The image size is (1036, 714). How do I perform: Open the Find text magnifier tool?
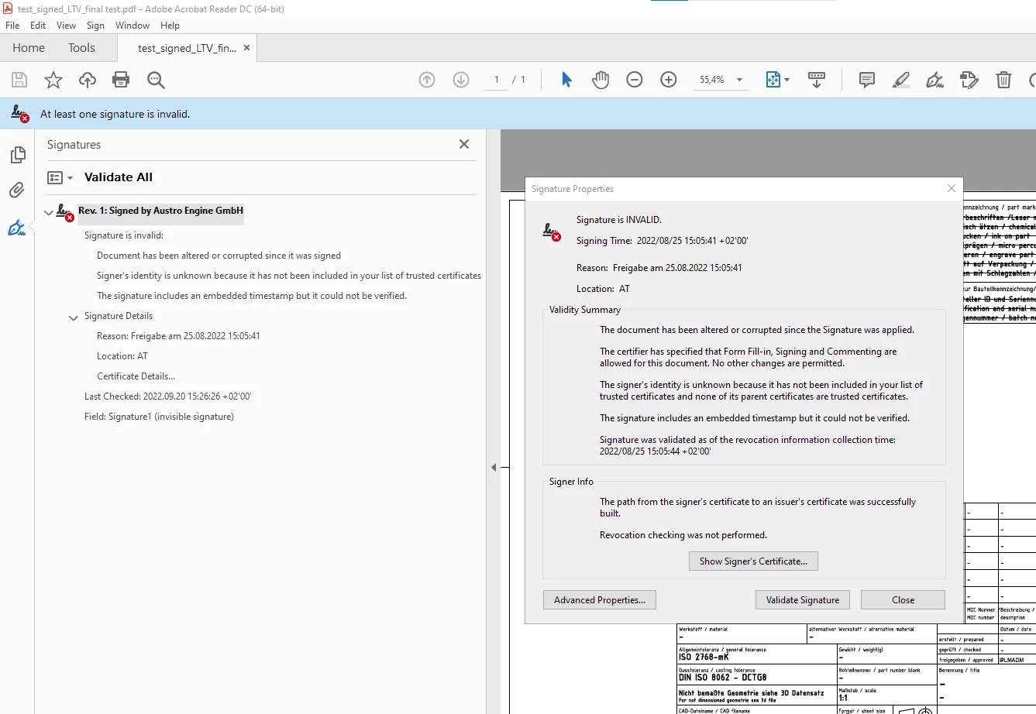click(156, 80)
